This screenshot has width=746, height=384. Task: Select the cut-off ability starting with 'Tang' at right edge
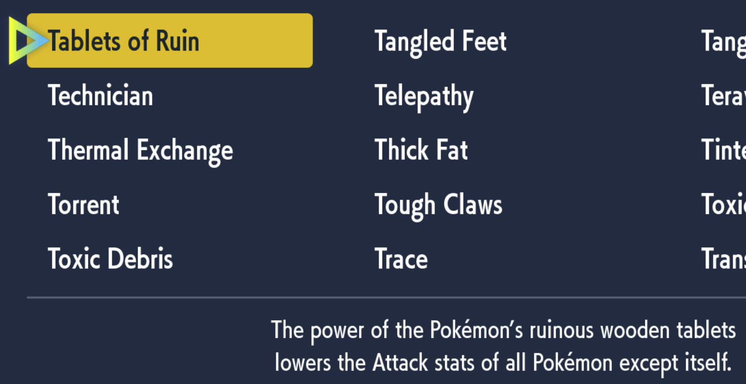[724, 42]
